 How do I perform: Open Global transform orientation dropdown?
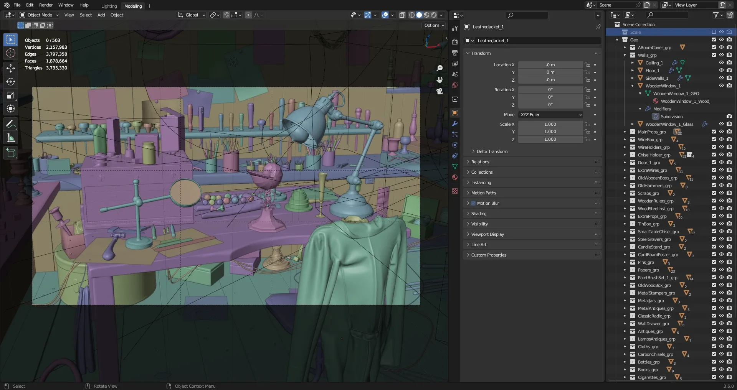(192, 15)
